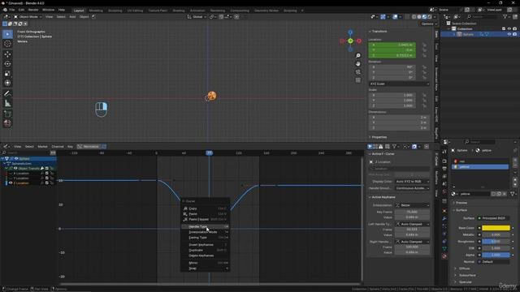Screen dimensions: 520x292
Task: Select yellow material slot
Action: (480, 167)
